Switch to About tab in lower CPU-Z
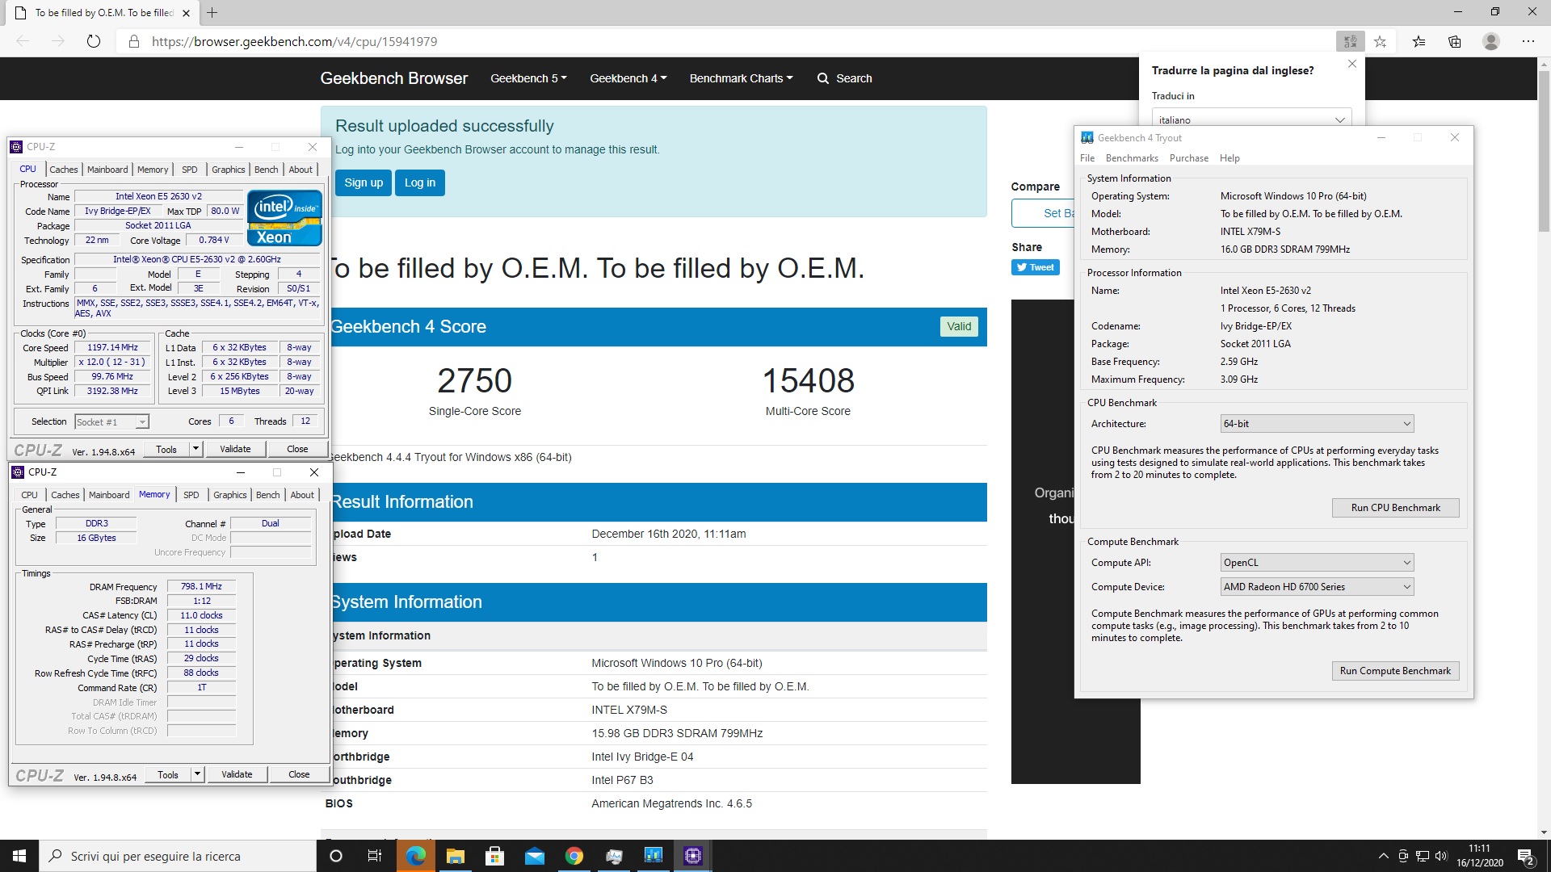 point(302,495)
